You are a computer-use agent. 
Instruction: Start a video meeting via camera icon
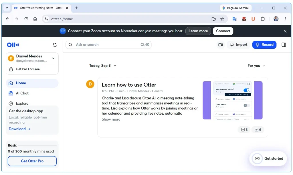[221, 45]
